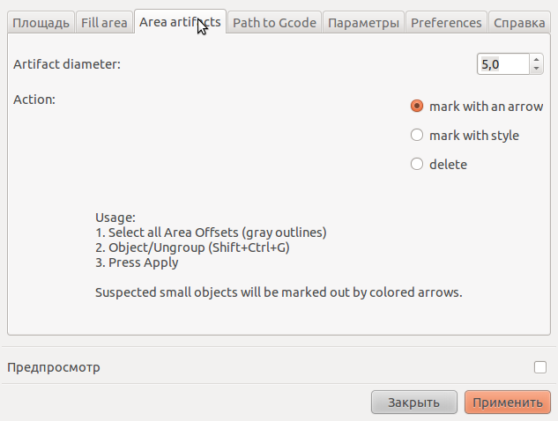The height and width of the screenshot is (421, 558).
Task: Select the Area artifacts tab
Action: pyautogui.click(x=180, y=22)
